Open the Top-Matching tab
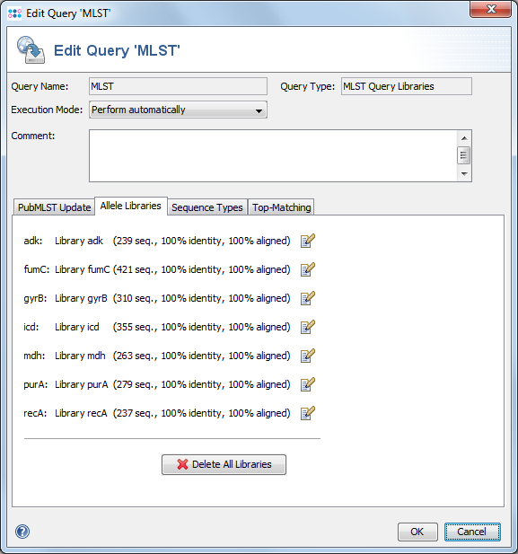Image resolution: width=518 pixels, height=554 pixels. coord(281,207)
